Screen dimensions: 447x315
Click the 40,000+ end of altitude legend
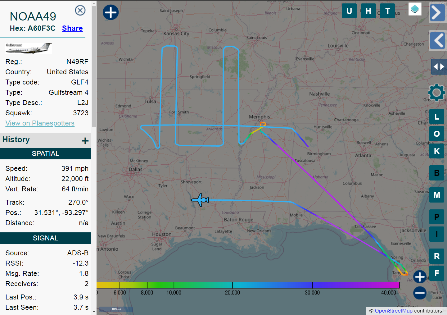point(390,293)
